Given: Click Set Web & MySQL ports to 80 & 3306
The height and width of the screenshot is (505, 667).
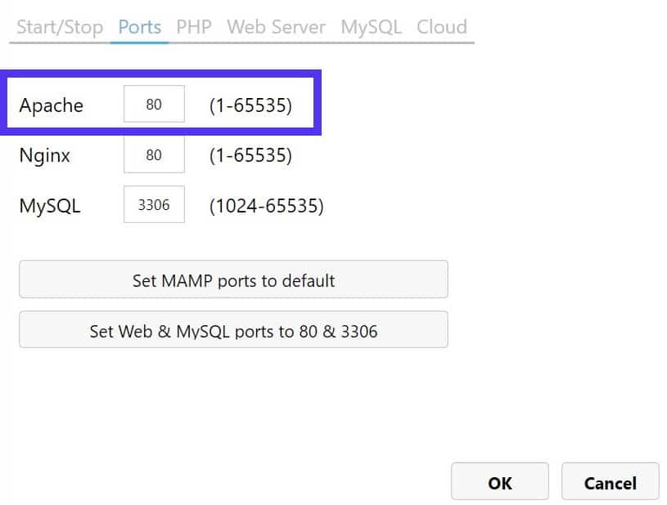Looking at the screenshot, I should [233, 330].
